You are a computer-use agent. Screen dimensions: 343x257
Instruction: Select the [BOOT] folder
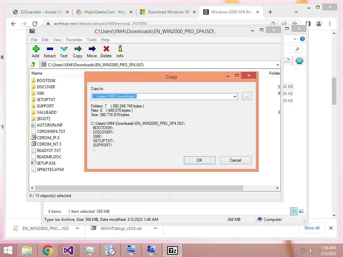[44, 118]
